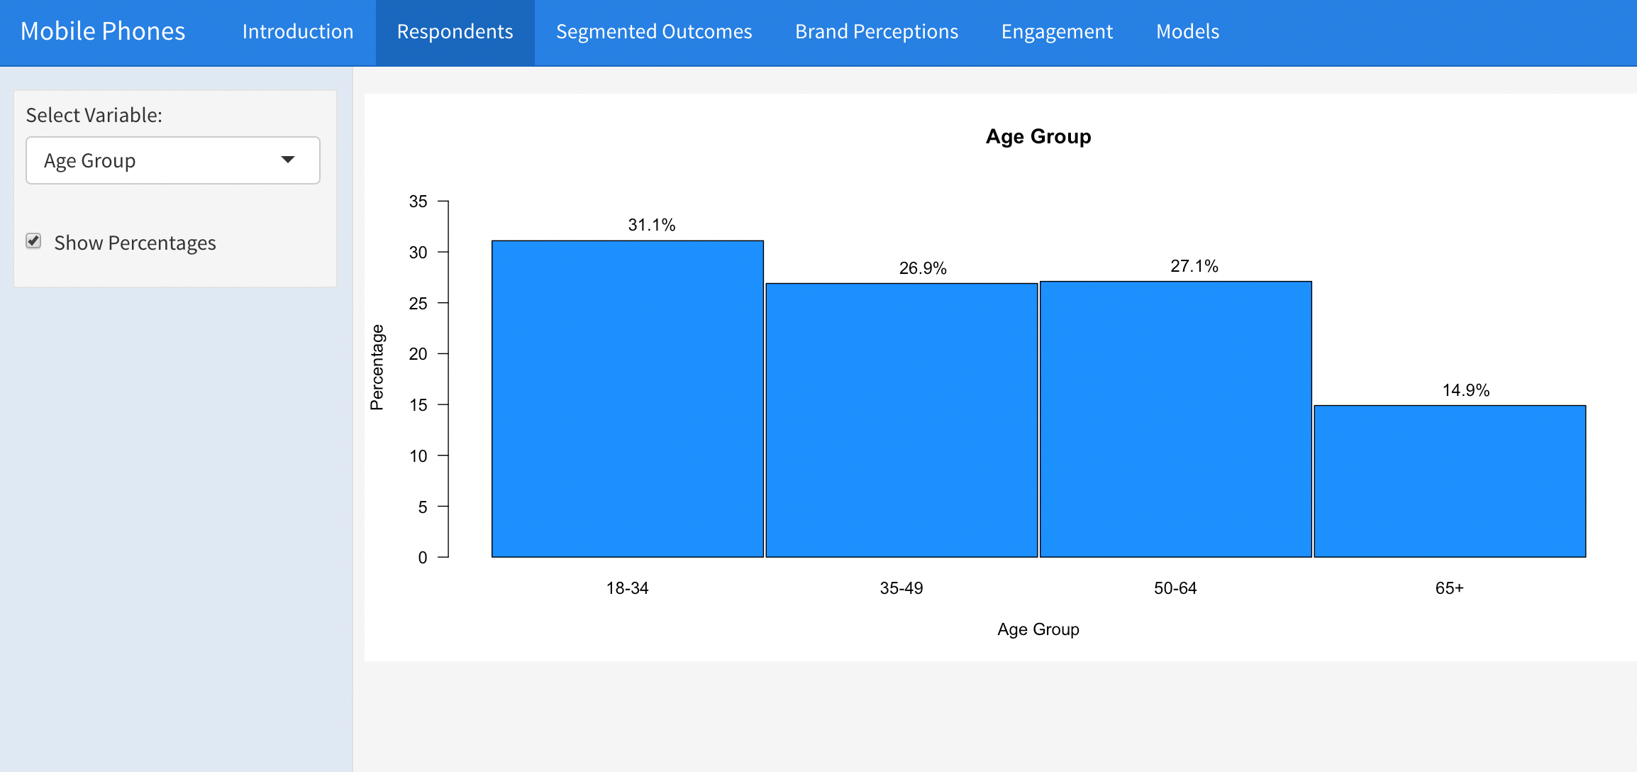This screenshot has height=772, width=1637.
Task: Select the 50-64 bar in the histogram
Action: pyautogui.click(x=1175, y=419)
